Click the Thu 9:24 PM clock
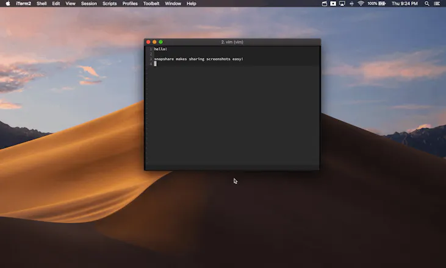Viewport: 446px width, 268px height. coord(405,4)
